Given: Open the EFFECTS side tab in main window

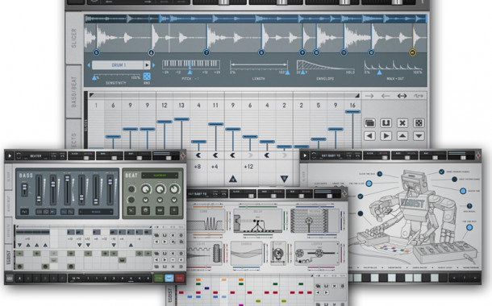Looking at the screenshot, I should 74,134.
